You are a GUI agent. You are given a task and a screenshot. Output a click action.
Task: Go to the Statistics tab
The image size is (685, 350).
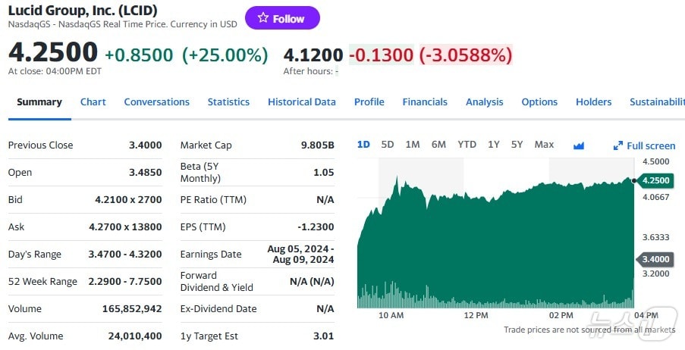[228, 102]
